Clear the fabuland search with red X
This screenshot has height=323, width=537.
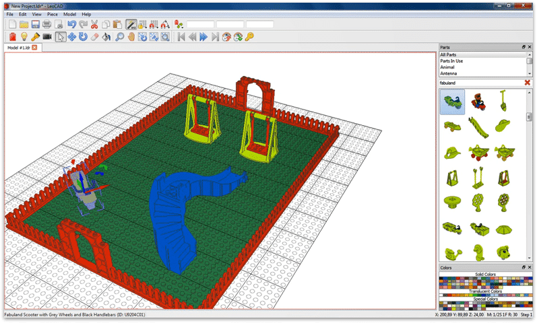click(527, 82)
